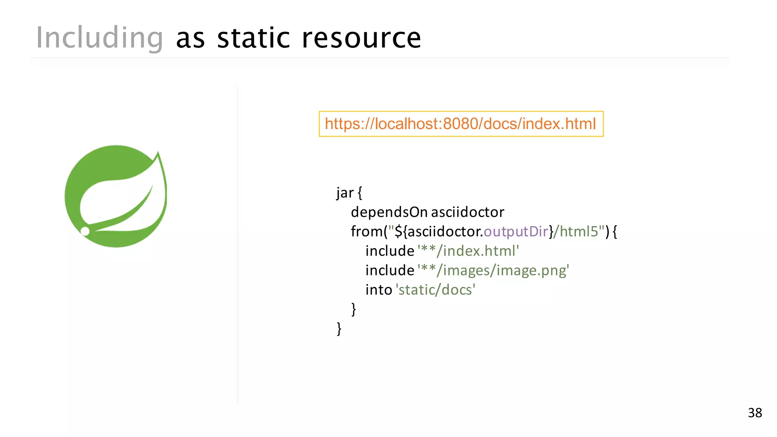Image resolution: width=777 pixels, height=437 pixels.
Task: Click the from("${asciidoctor.outputDir}/html5") line
Action: (484, 231)
